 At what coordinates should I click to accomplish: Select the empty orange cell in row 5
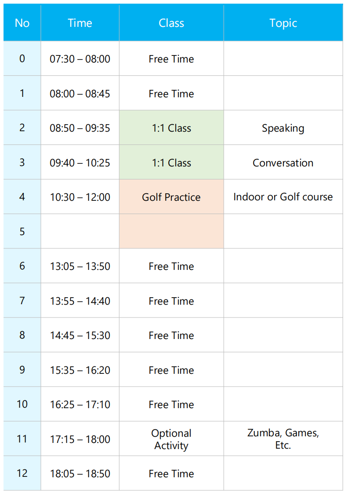(171, 232)
